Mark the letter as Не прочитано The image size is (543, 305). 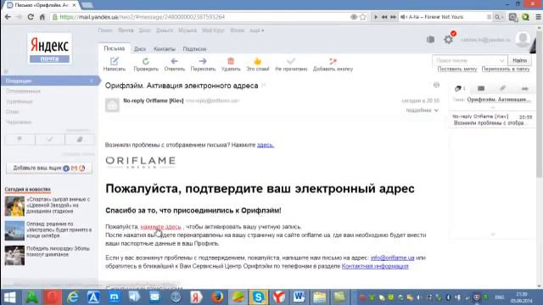coord(291,64)
